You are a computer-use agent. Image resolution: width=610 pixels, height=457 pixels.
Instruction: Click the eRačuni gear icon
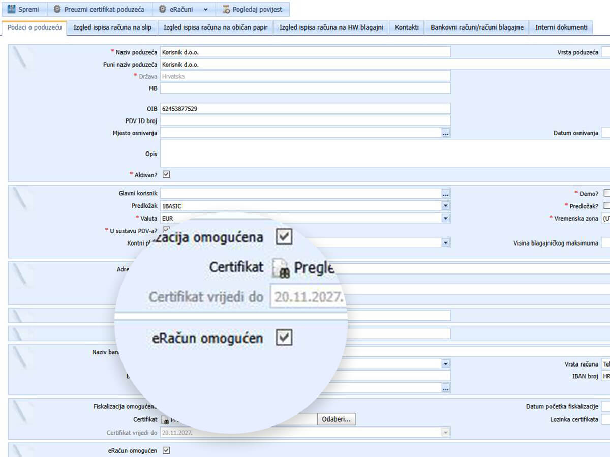coord(162,9)
